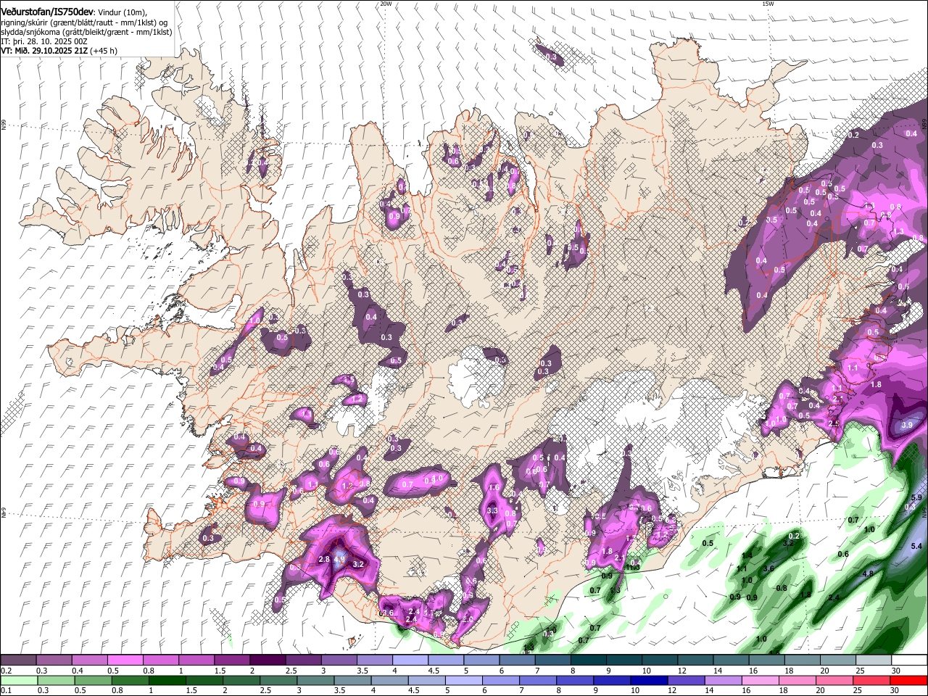Pick the dull mauve 0.2–0.3 legend swatch

(20, 660)
